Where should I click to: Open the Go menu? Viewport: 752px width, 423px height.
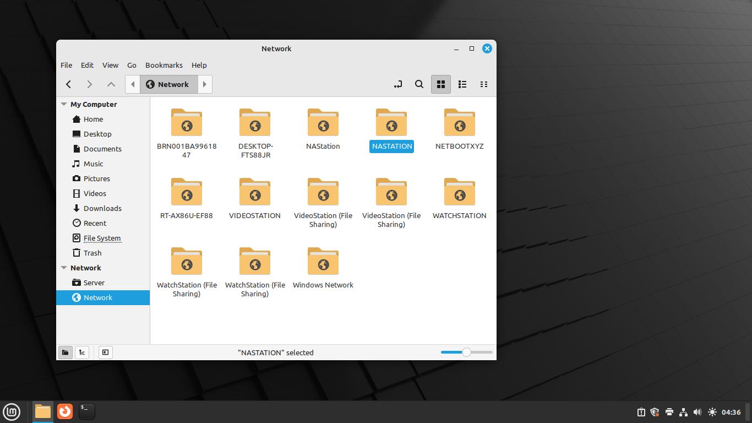[x=132, y=65]
